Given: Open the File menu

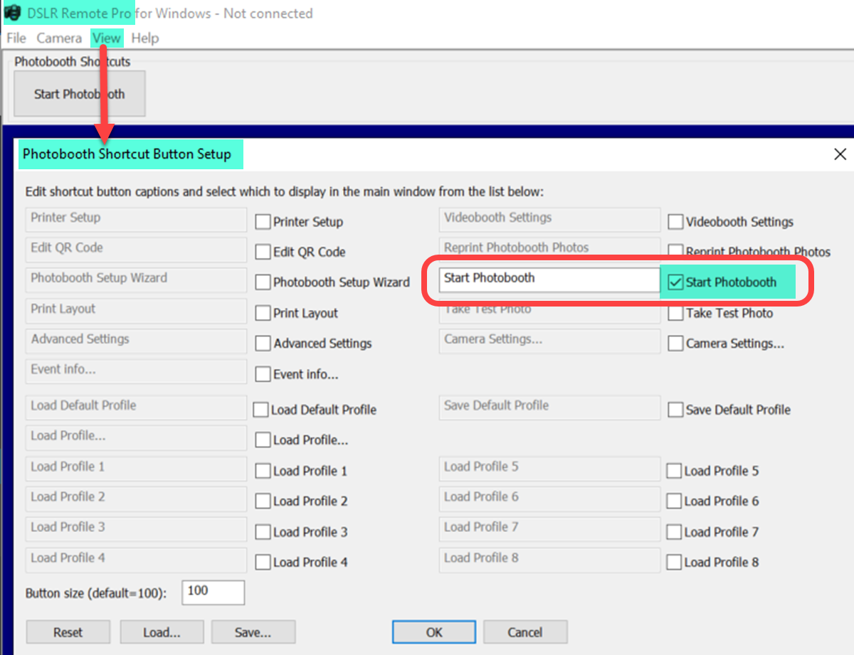Looking at the screenshot, I should tap(16, 38).
